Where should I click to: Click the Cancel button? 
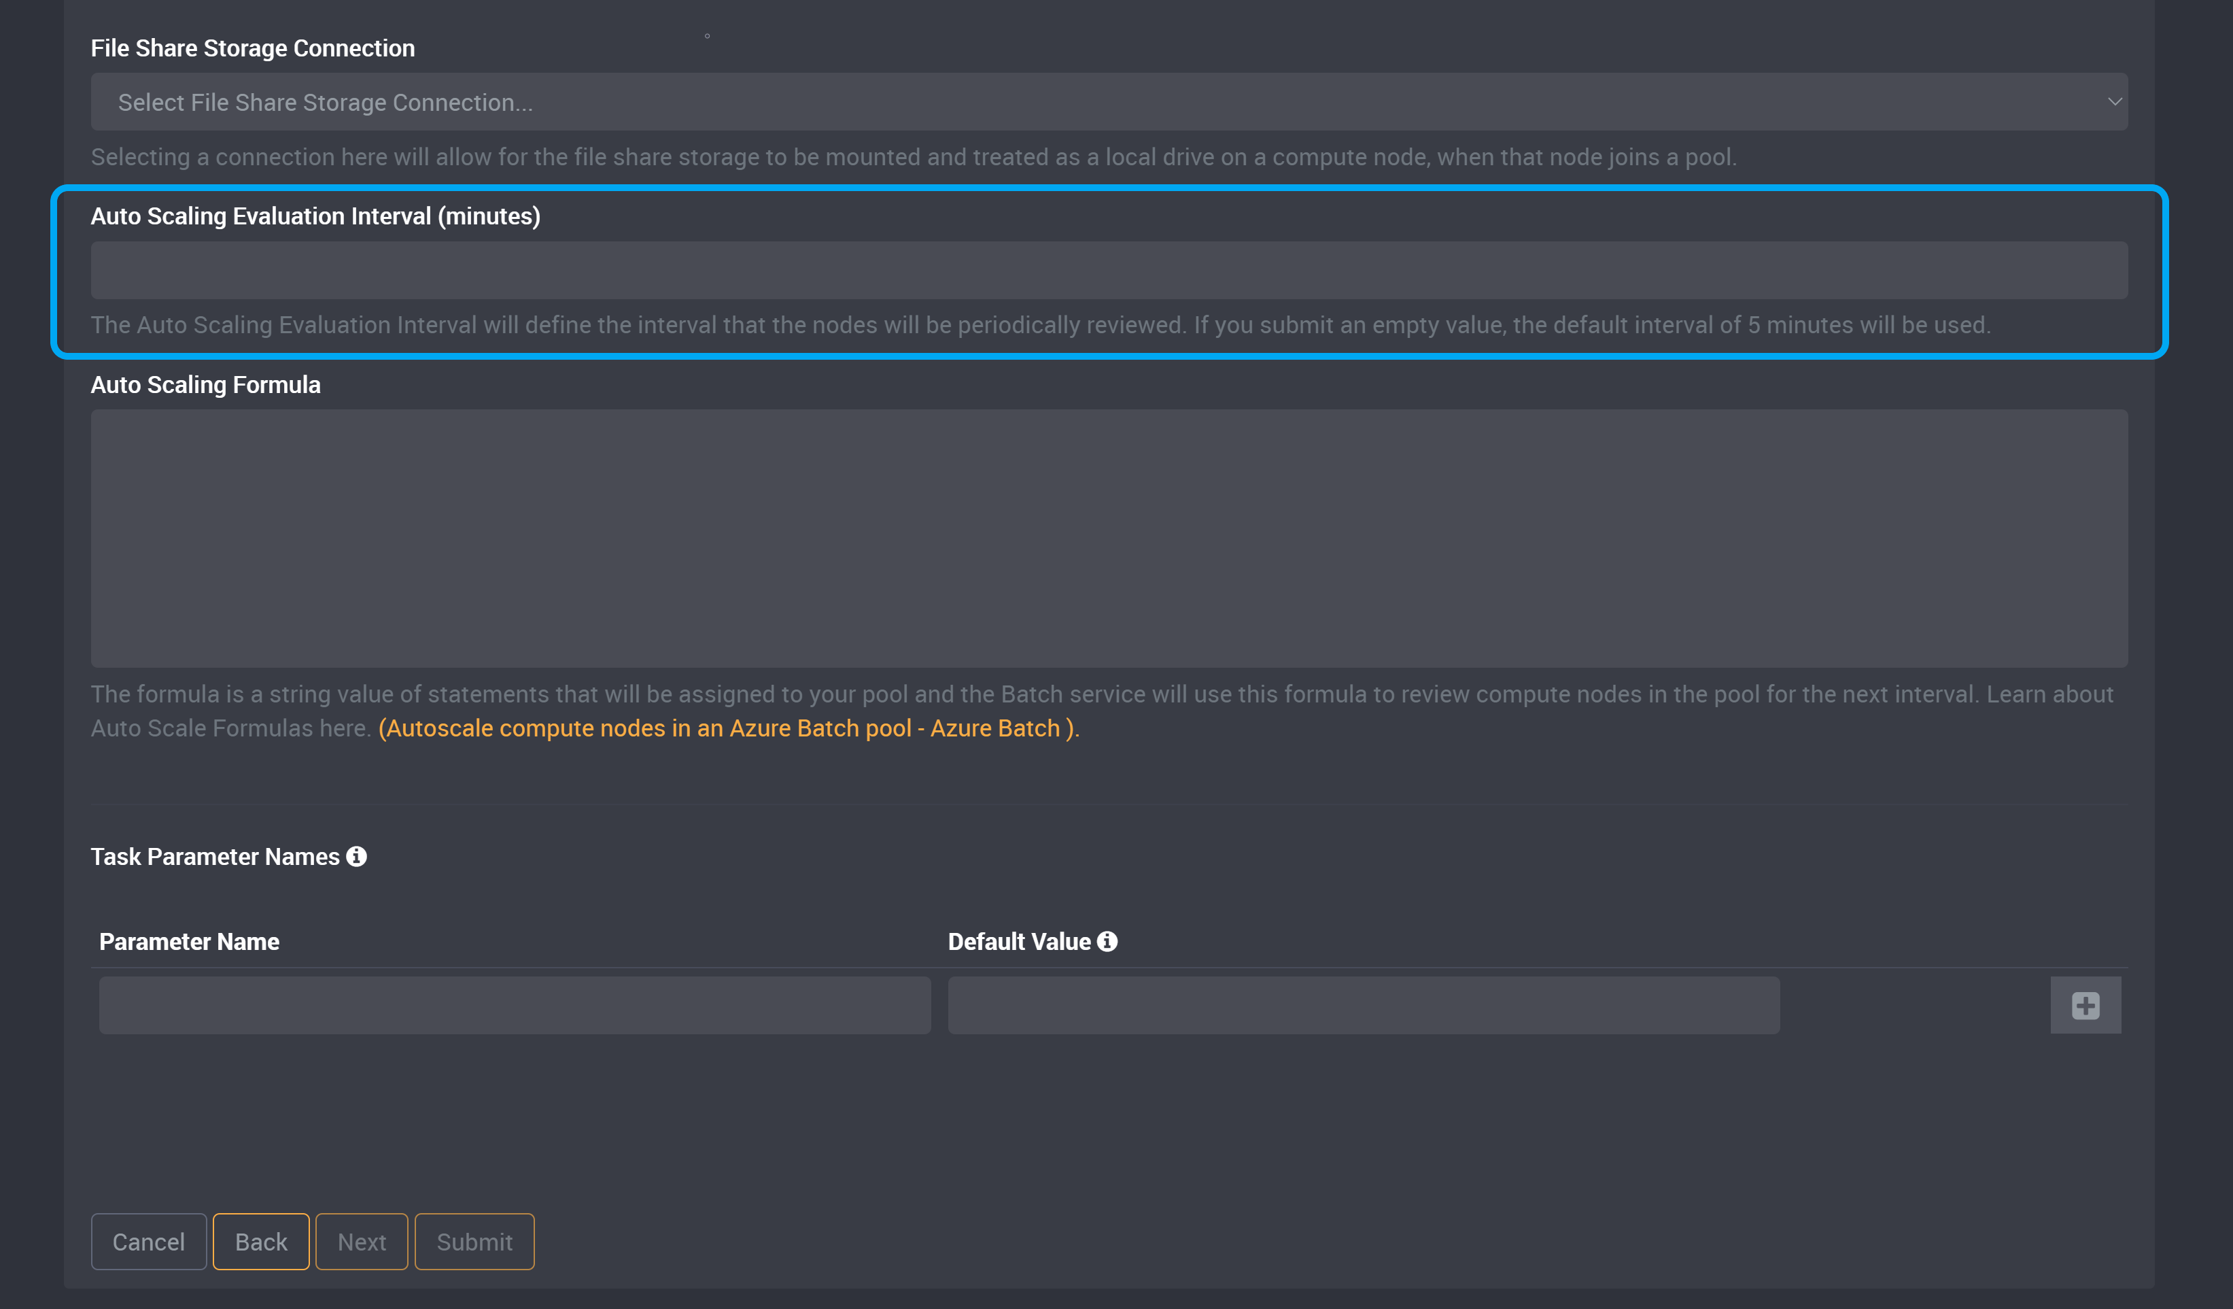click(149, 1242)
